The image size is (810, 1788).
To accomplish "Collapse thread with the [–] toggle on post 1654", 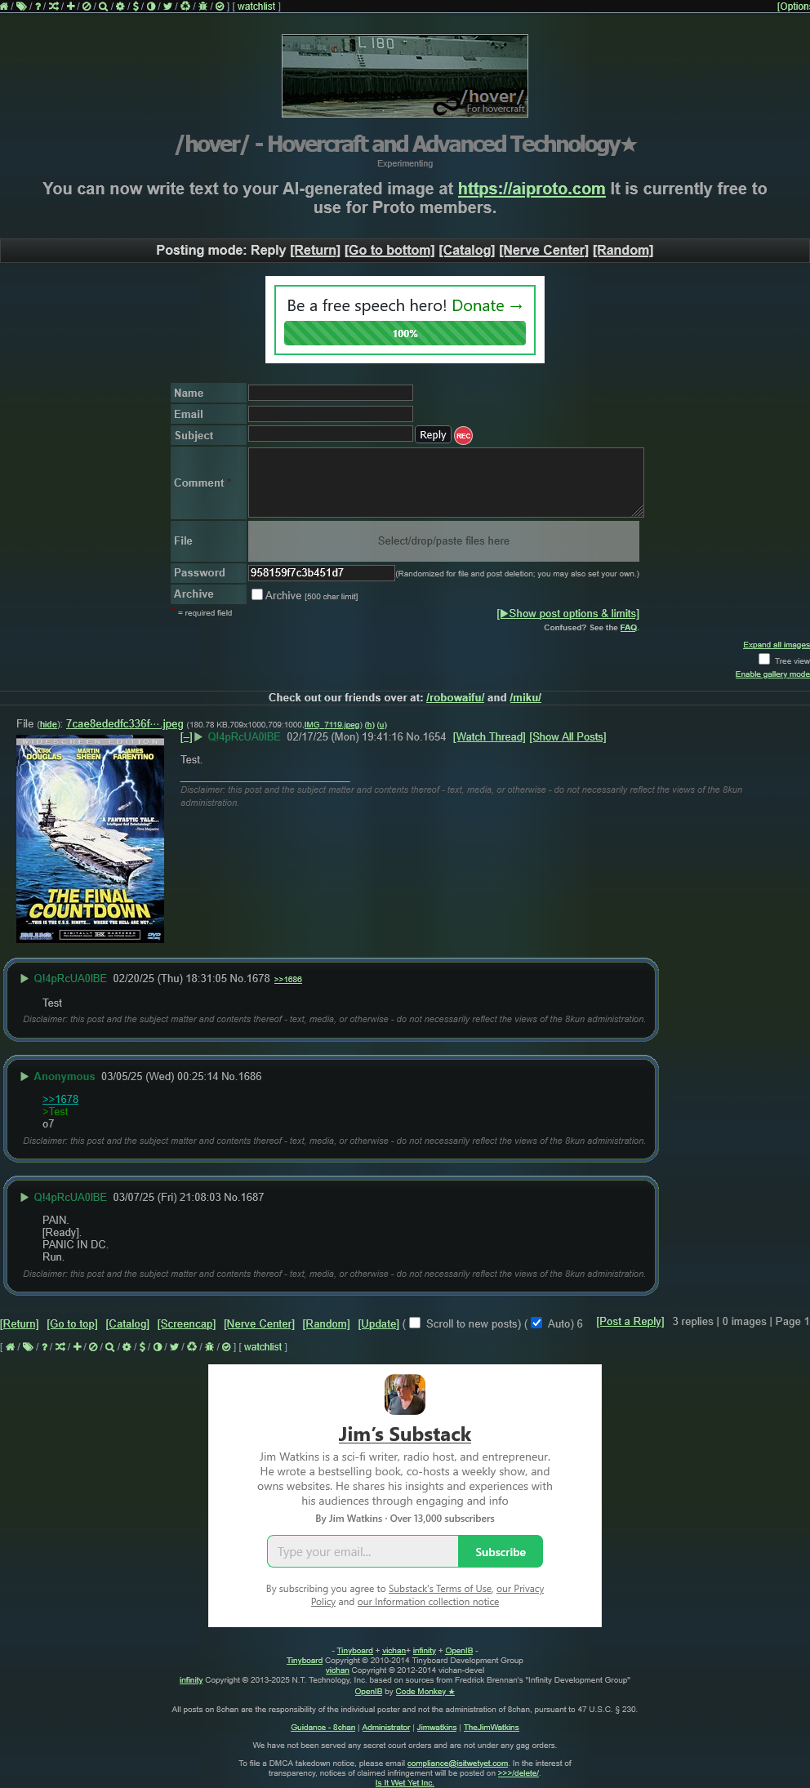I will coord(186,736).
